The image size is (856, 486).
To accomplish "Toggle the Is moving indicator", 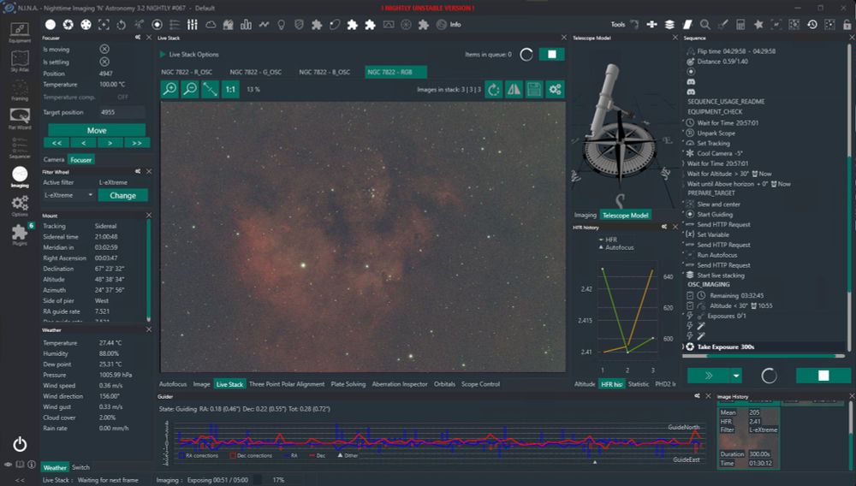I will tap(104, 49).
